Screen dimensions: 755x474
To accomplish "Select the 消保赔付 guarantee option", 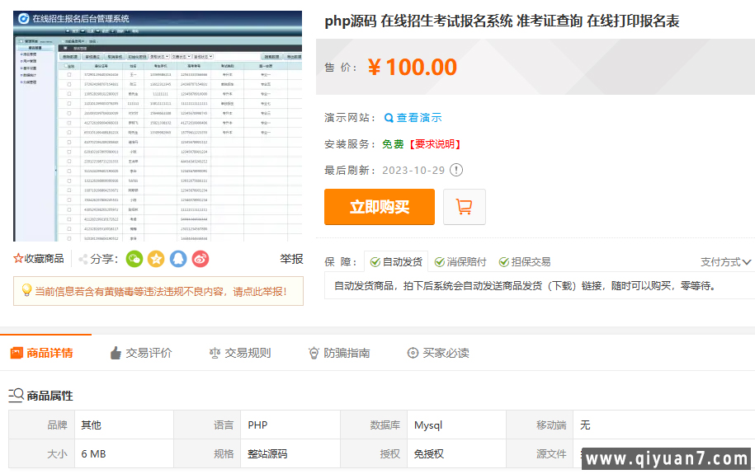I will pyautogui.click(x=460, y=262).
